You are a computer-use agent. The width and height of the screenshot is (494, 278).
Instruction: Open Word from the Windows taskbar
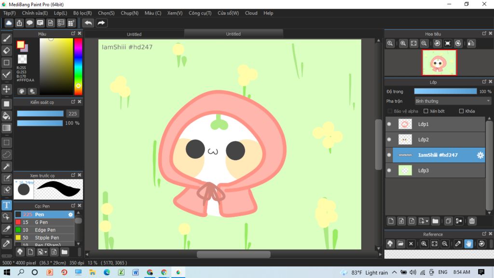(136, 272)
